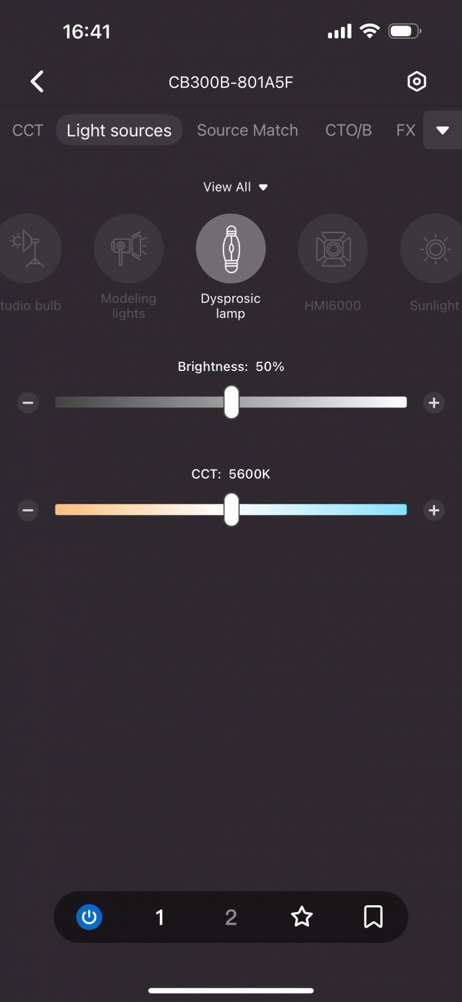Select the Sunlight source icon

(435, 249)
